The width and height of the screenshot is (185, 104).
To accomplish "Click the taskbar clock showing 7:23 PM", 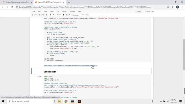I will click(x=173, y=101).
